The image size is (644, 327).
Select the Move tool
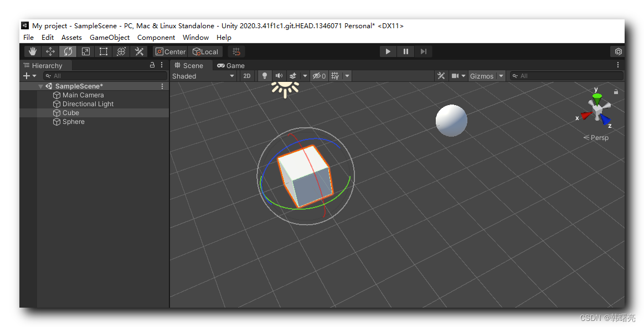point(50,51)
